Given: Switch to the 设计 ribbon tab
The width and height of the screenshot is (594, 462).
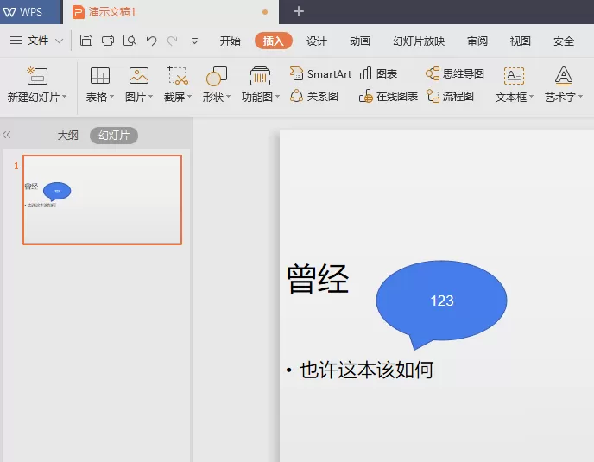Looking at the screenshot, I should coord(316,41).
